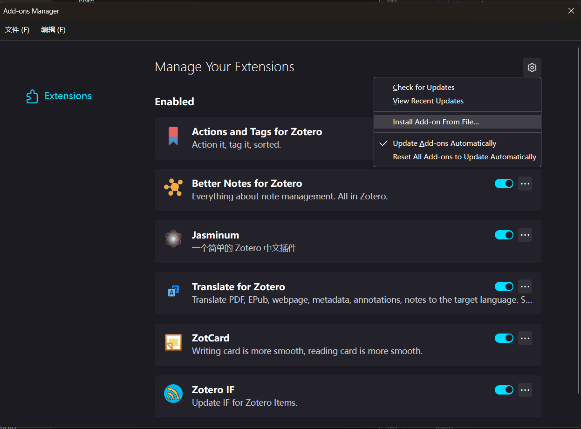Screen dimensions: 581x429
Task: Click the Translate for Zotero icon
Action: 173,291
